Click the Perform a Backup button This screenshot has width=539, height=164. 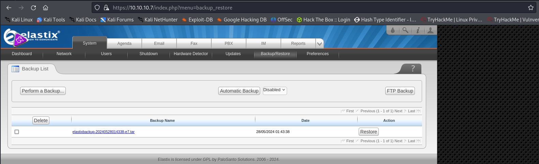[x=43, y=91]
